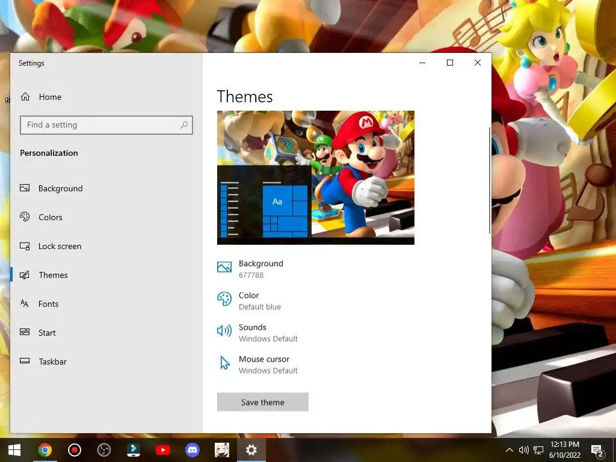This screenshot has height=462, width=616.
Task: Minimize the Settings window
Action: pos(422,63)
